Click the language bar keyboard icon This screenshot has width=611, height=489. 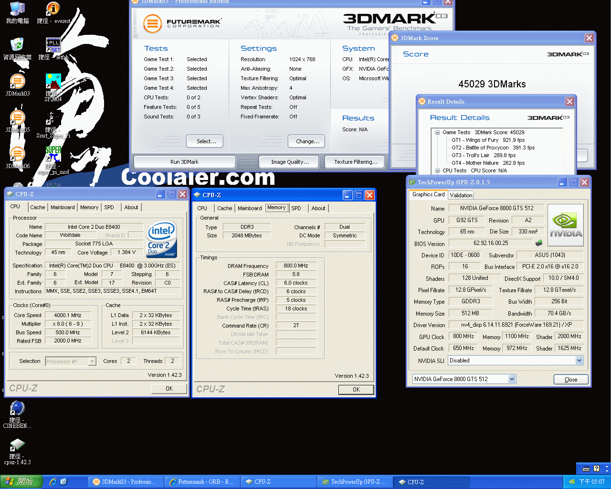click(x=586, y=469)
